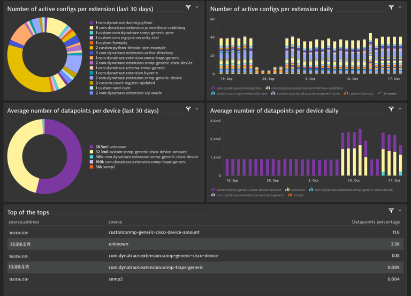Toggle snmp-traps-generic series in datapoints daily legend

[x=247, y=195]
